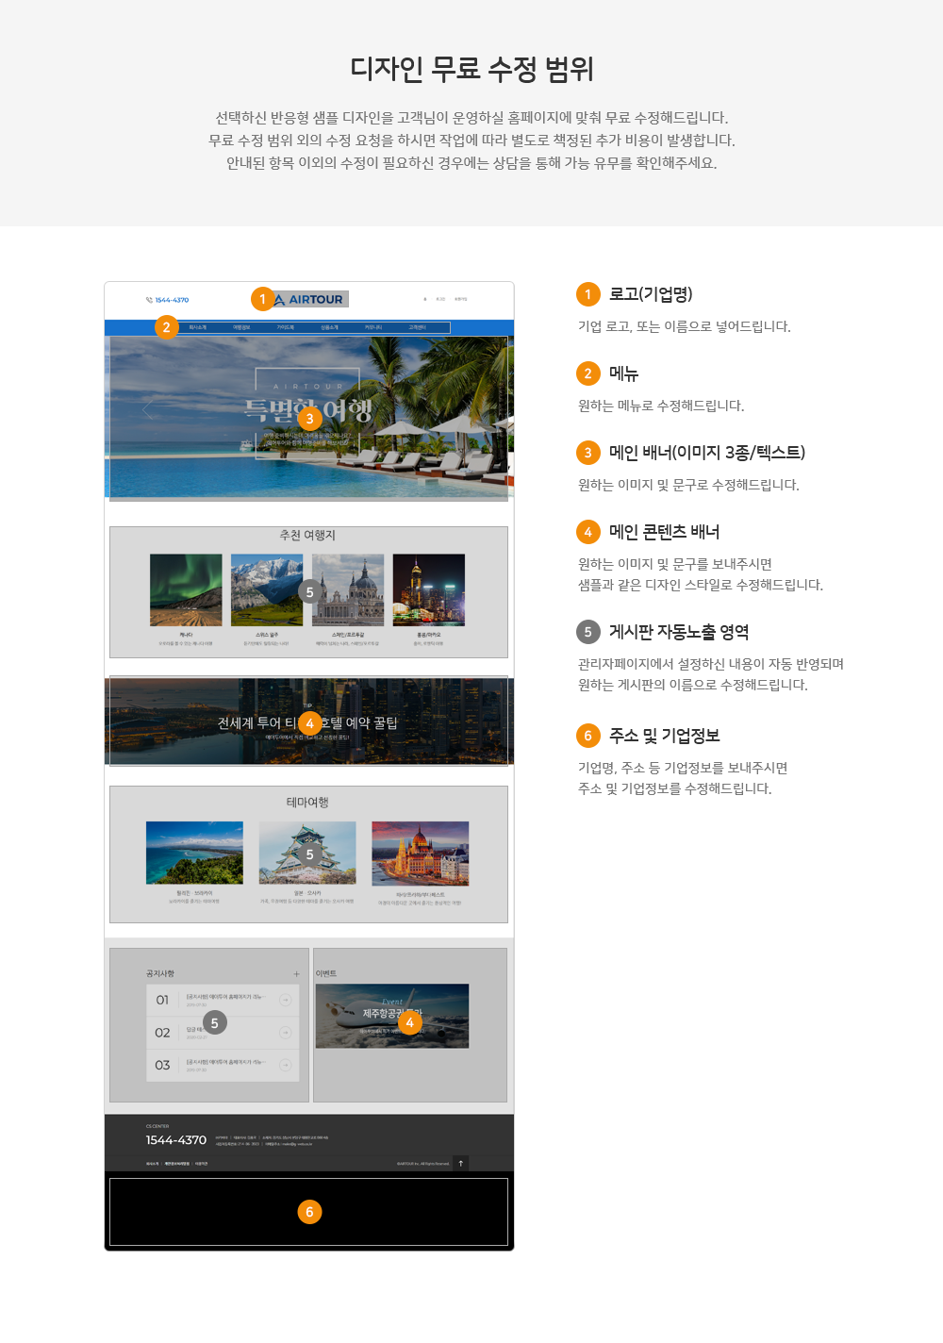This screenshot has width=943, height=1343.
Task: Open the Budapest parliament theme thumbnail
Action: 420,853
